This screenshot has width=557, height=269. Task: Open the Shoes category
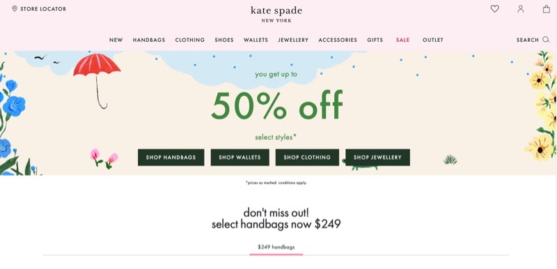click(224, 40)
